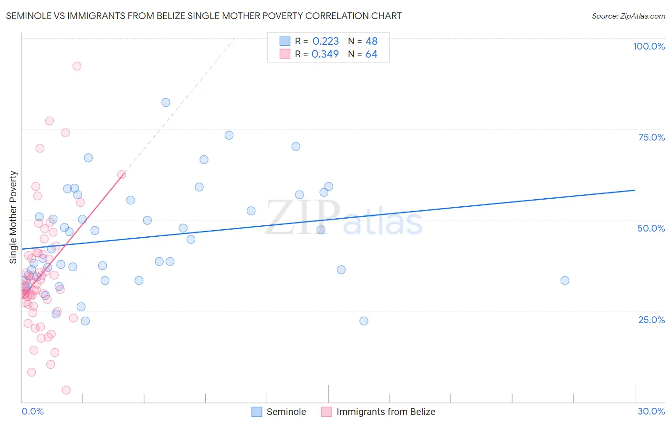Click the Immigrants from Belize legend swatch
Screen dimensions: 671x425
click(326, 412)
